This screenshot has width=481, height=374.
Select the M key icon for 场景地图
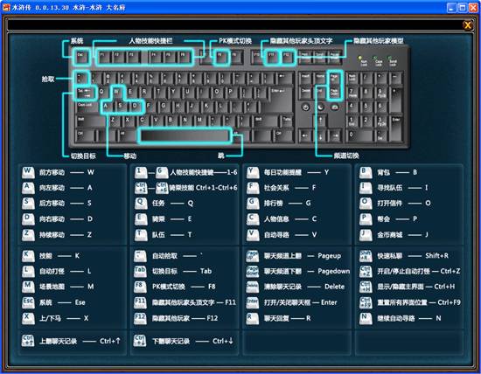tap(28, 287)
